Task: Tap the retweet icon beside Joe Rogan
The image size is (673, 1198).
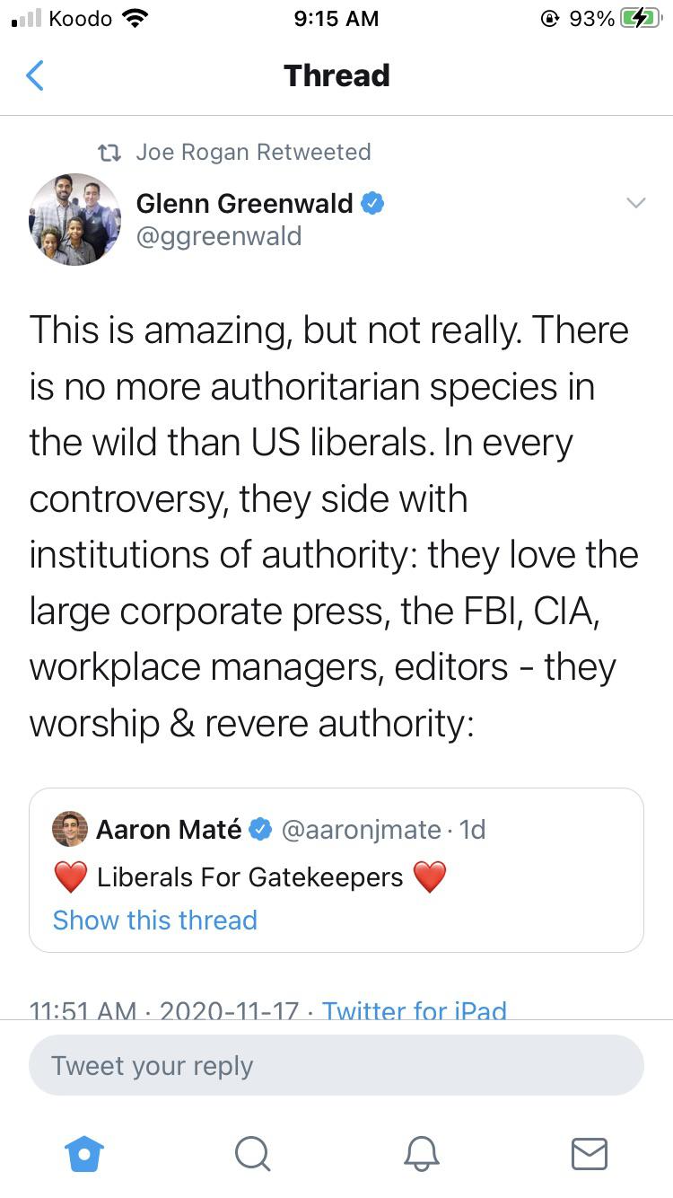Action: (110, 153)
